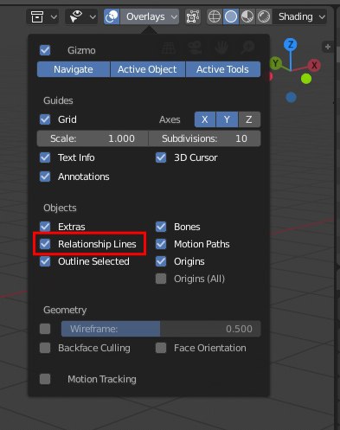Disable the Annotations checkbox
Viewport: 340px width, 430px height.
click(x=45, y=176)
